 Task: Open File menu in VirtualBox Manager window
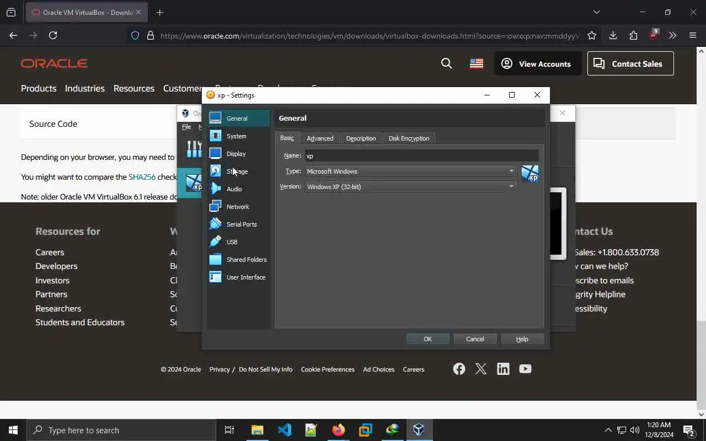pos(186,127)
